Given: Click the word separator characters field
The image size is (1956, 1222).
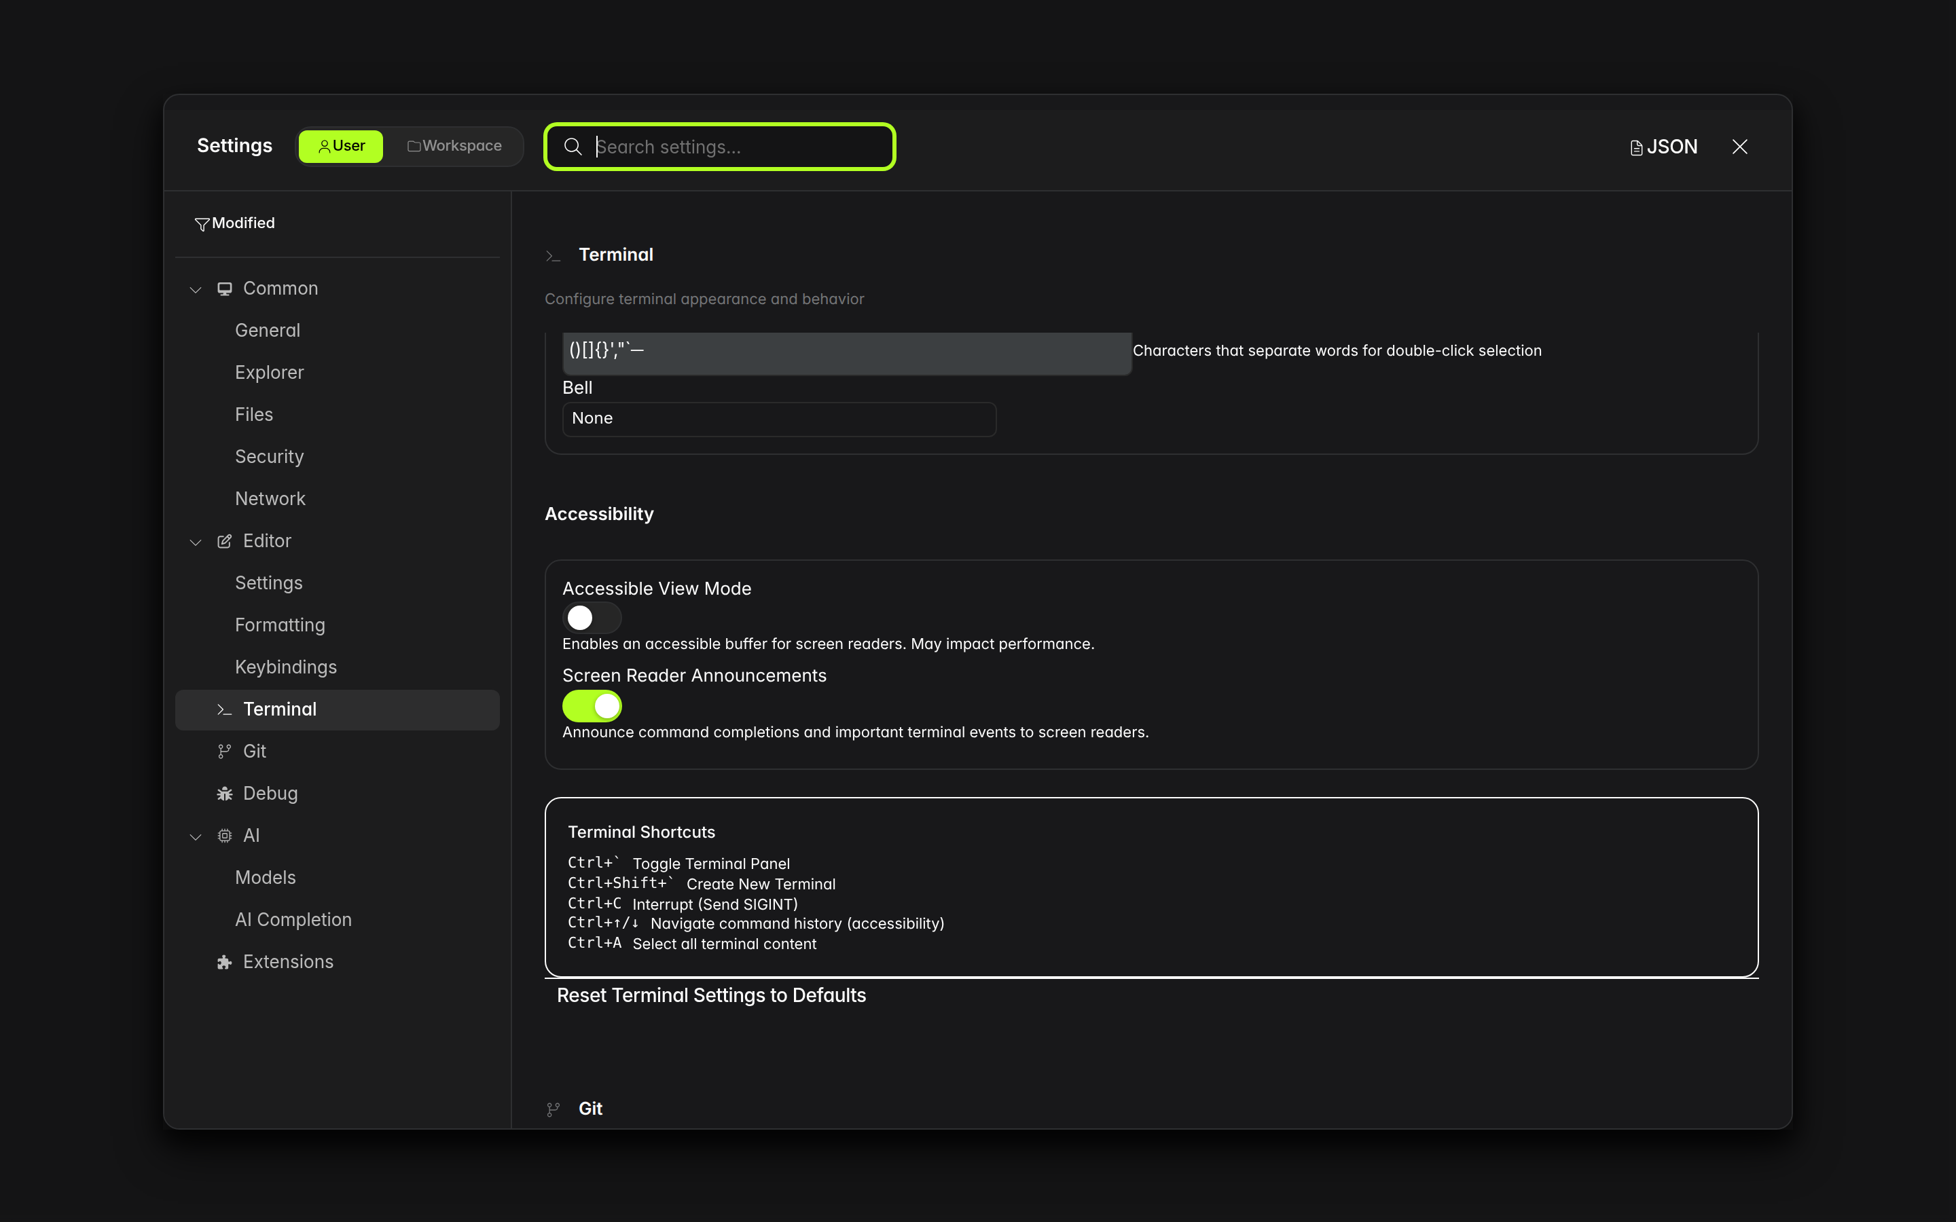Looking at the screenshot, I should 846,352.
